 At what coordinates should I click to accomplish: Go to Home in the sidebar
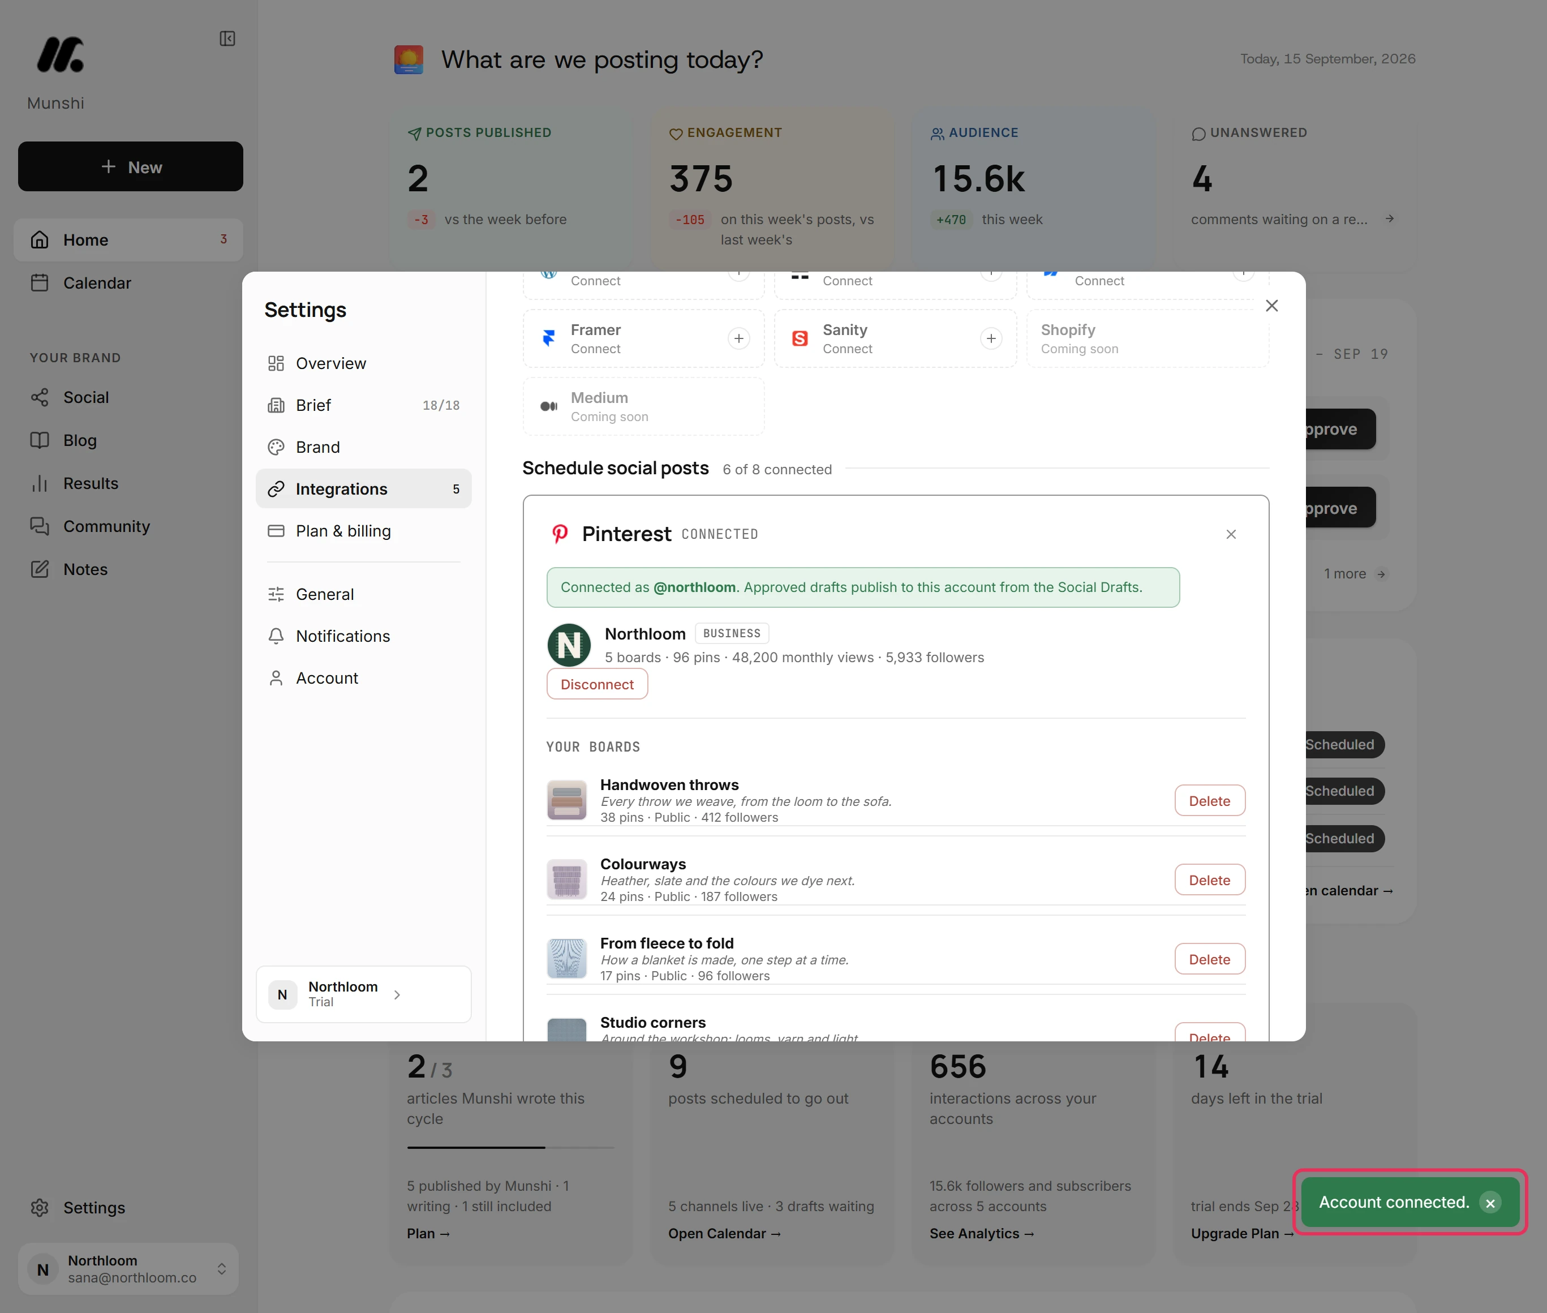tap(128, 239)
